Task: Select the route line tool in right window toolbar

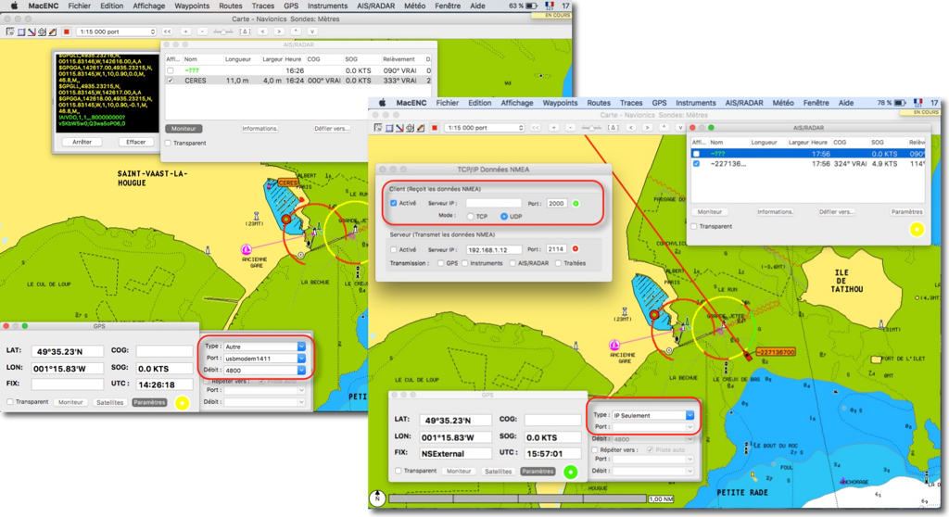Action: 399,128
